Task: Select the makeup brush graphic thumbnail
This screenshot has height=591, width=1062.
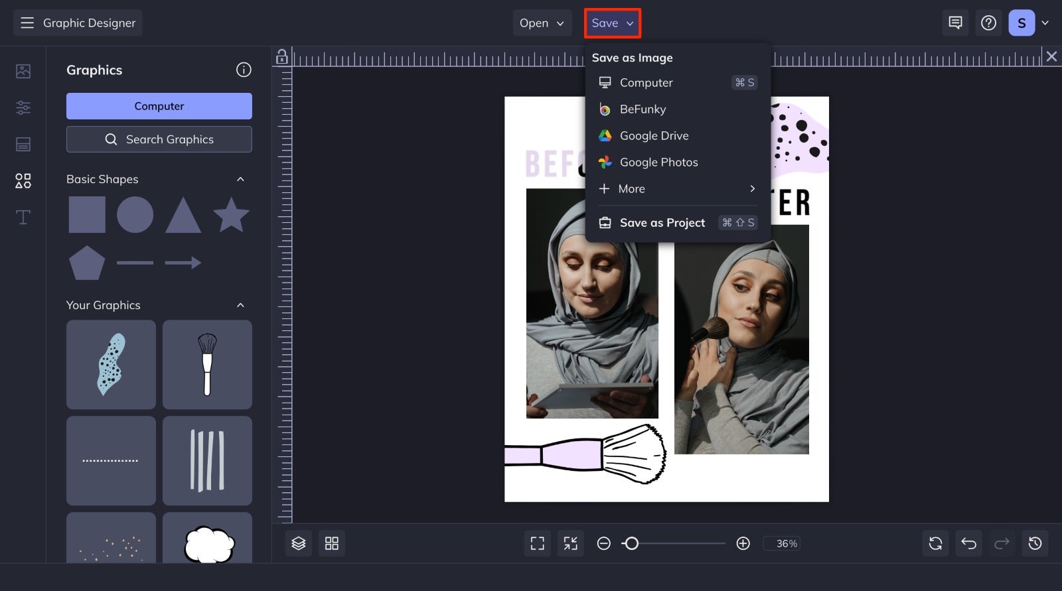Action: click(207, 365)
